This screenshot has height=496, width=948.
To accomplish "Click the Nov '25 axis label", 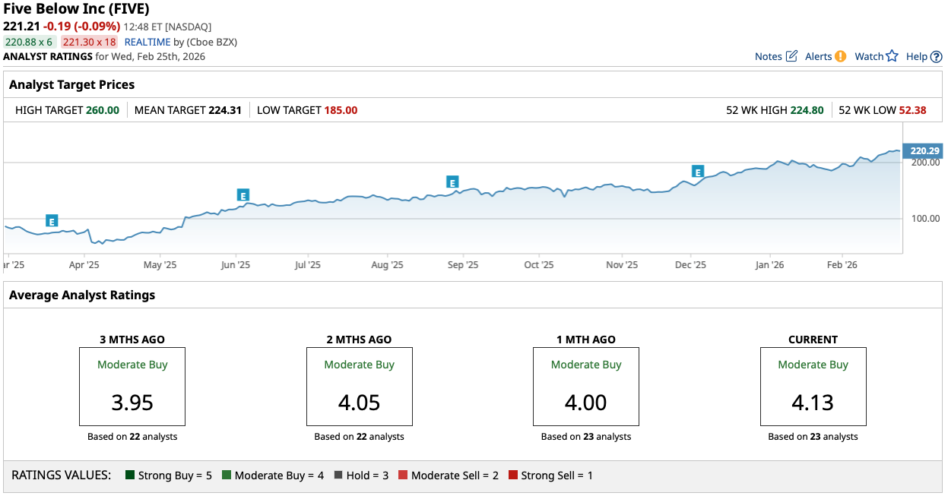I will (622, 265).
